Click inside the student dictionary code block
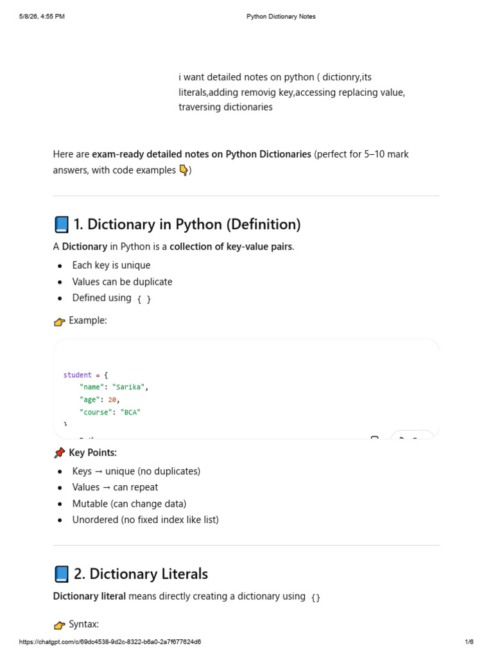 click(x=246, y=389)
